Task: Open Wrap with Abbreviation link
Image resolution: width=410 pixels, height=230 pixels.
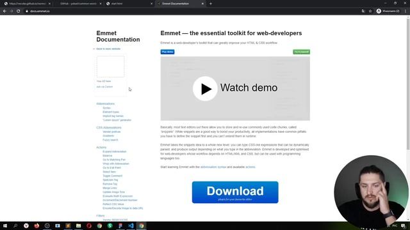Action: (116, 164)
